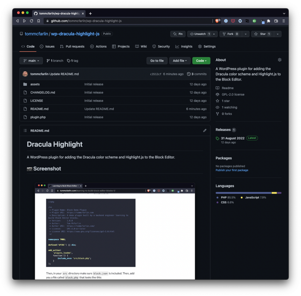Viewport: 301px width, 296px height.
Task: Open the 31 August 2022 release
Action: point(233,138)
